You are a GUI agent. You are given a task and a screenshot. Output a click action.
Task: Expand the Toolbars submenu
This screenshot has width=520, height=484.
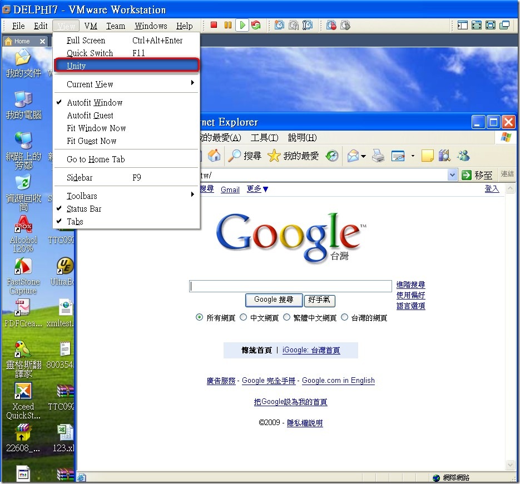click(x=126, y=196)
